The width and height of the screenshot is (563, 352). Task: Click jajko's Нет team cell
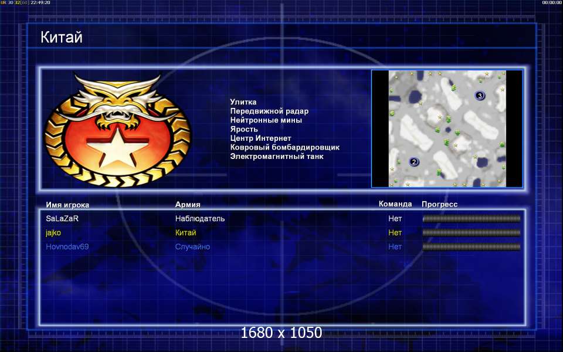click(x=395, y=233)
